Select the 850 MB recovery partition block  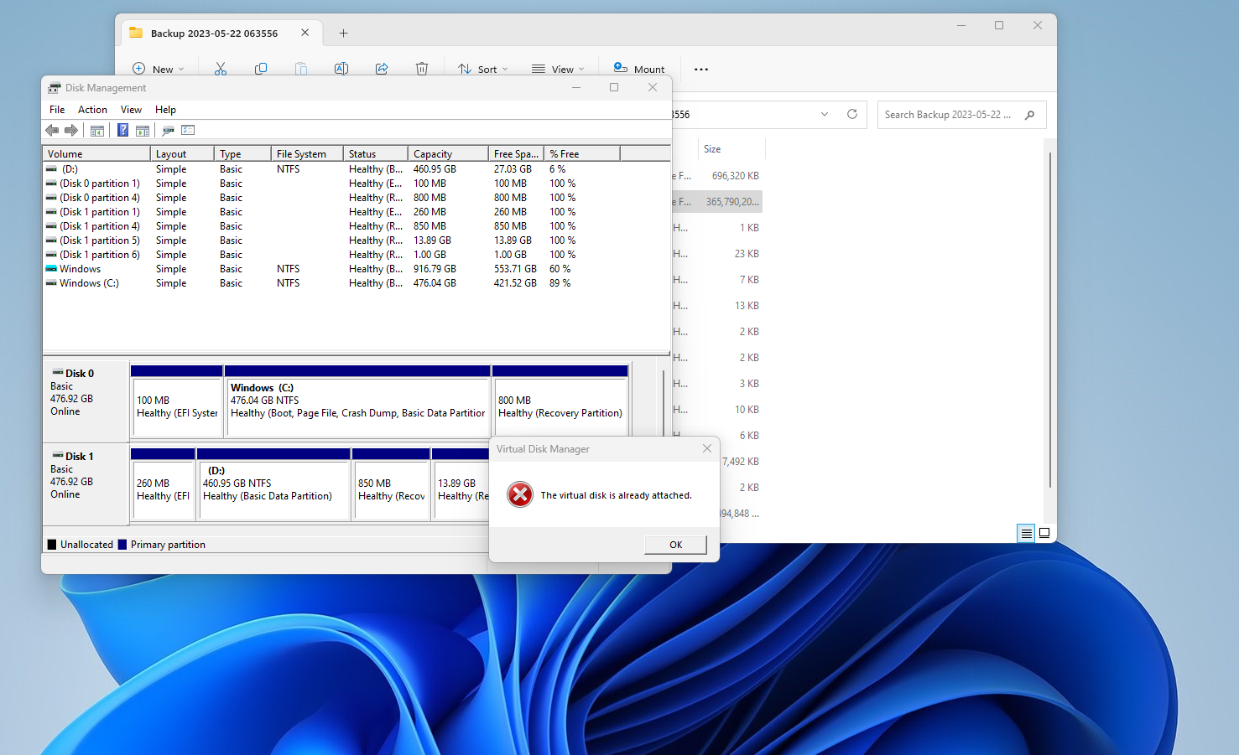click(x=392, y=484)
